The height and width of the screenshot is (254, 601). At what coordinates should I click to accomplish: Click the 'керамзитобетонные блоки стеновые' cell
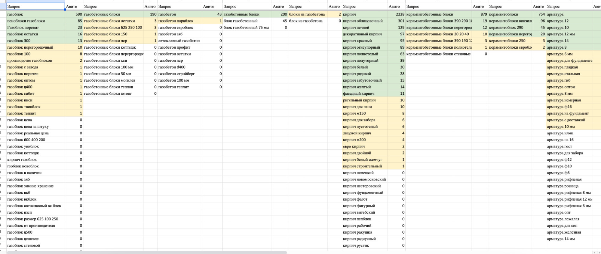pos(438,54)
